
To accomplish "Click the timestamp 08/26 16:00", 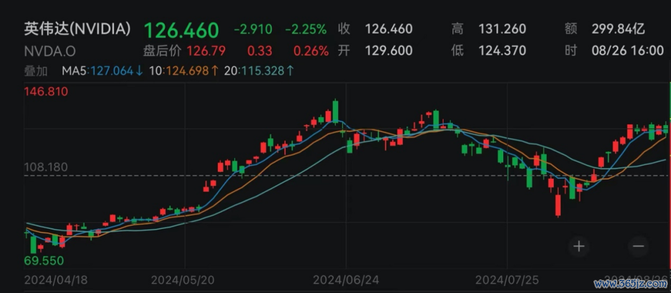I will pyautogui.click(x=628, y=50).
